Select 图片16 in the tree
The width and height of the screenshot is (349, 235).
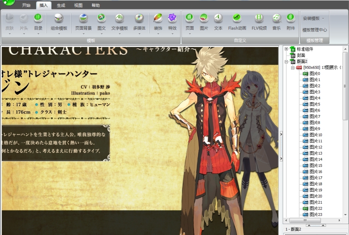[316, 172]
